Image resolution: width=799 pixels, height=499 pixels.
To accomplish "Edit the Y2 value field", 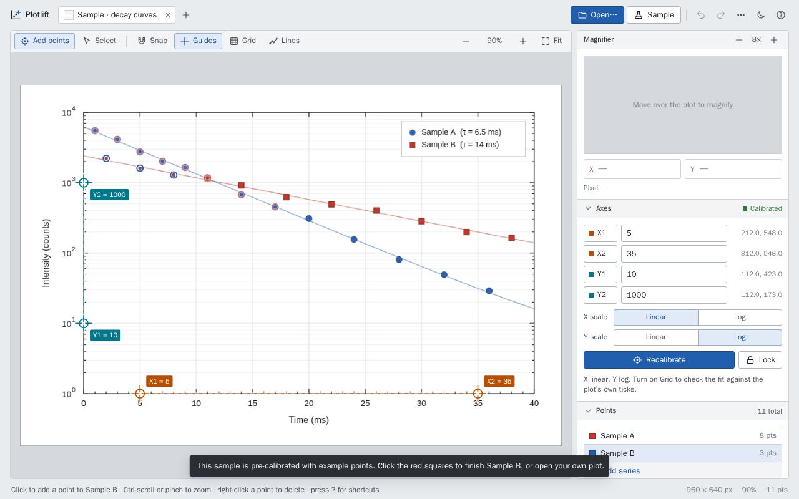I will point(674,295).
